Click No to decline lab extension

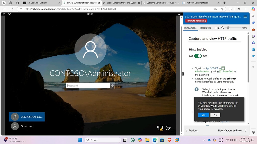[215, 115]
